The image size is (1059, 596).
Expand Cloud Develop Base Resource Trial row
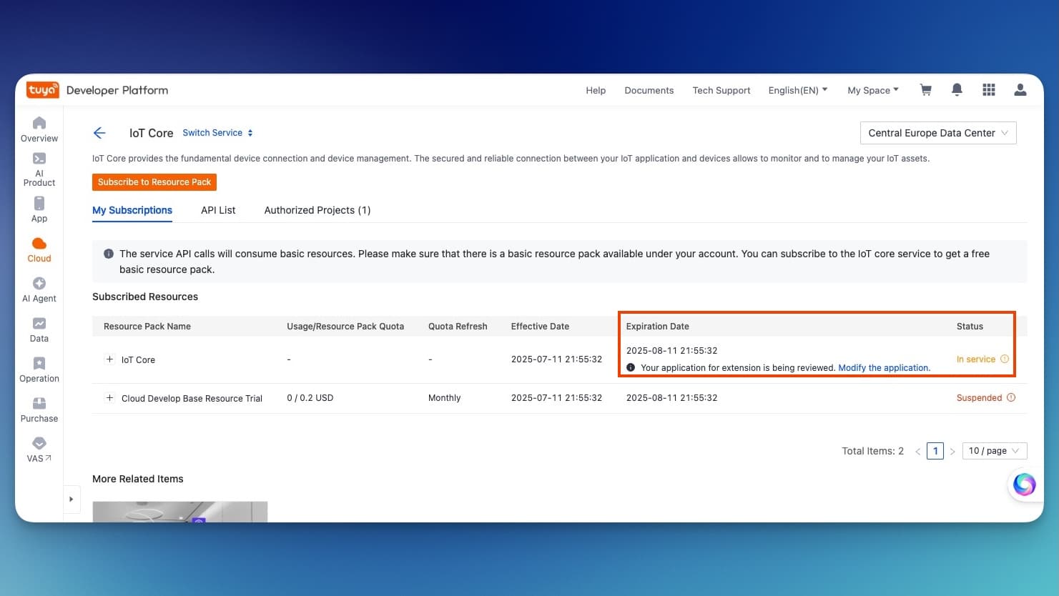[x=109, y=398]
